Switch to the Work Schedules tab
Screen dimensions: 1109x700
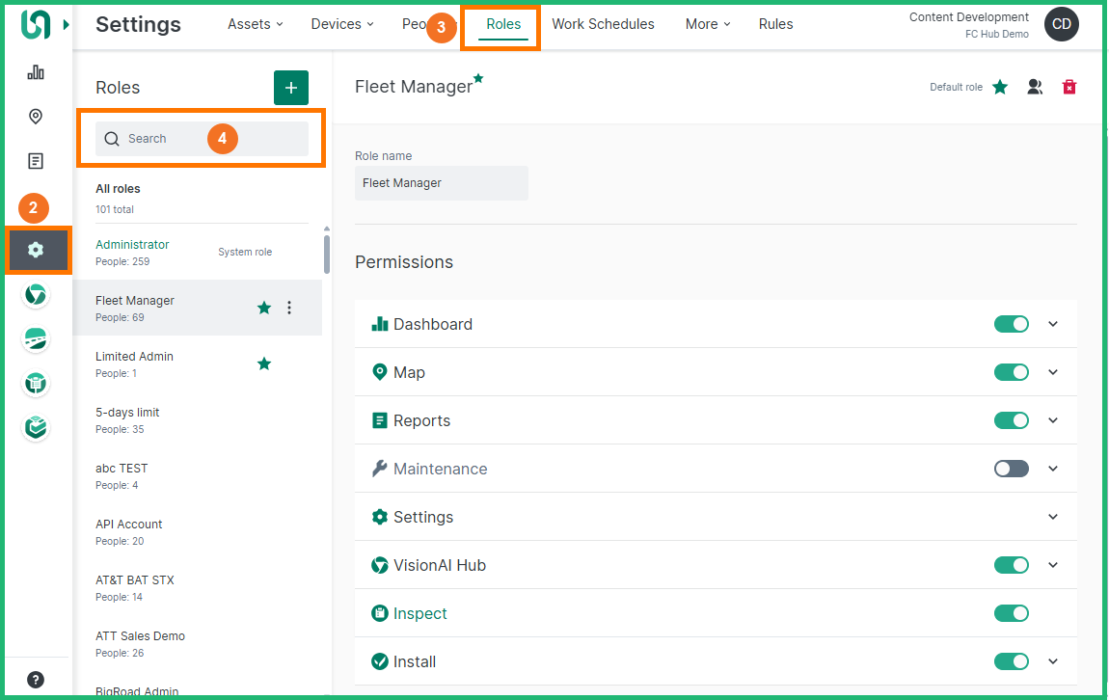pyautogui.click(x=603, y=24)
